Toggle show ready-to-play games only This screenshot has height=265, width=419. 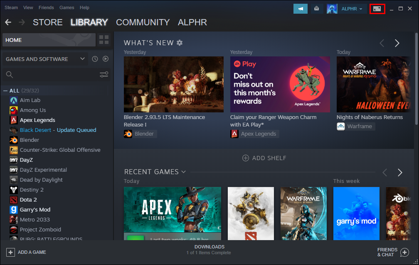pos(106,58)
